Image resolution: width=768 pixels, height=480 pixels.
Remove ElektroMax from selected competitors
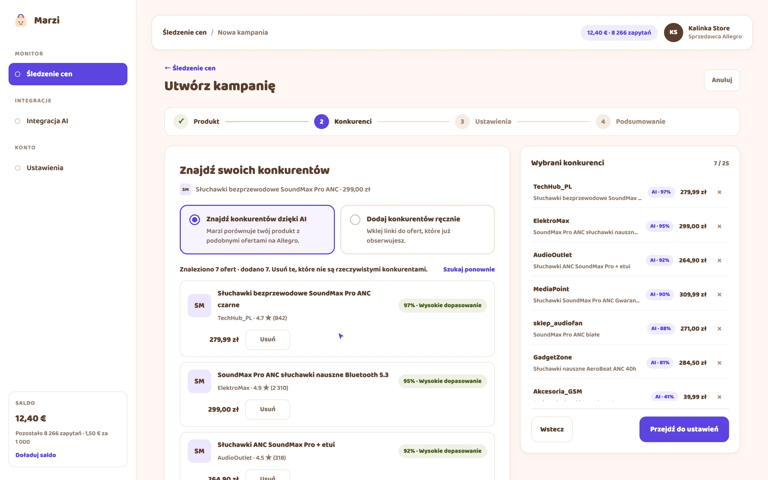719,226
